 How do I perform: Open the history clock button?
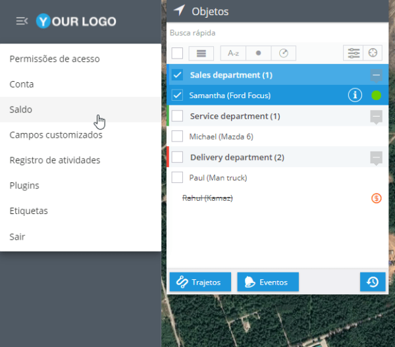(x=373, y=282)
